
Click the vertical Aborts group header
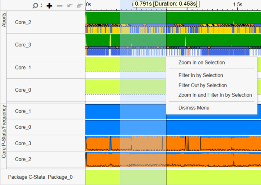4,20
